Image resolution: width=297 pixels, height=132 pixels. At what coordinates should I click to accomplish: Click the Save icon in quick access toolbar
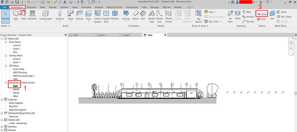[x=17, y=2]
